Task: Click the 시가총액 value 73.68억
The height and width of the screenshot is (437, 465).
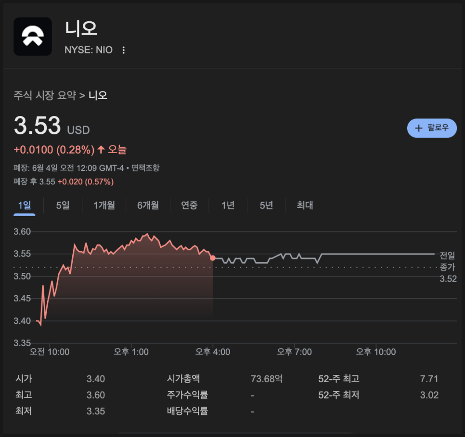Action: click(267, 379)
